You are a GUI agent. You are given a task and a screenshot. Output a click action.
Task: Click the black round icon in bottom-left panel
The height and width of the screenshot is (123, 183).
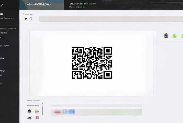pos(30,111)
